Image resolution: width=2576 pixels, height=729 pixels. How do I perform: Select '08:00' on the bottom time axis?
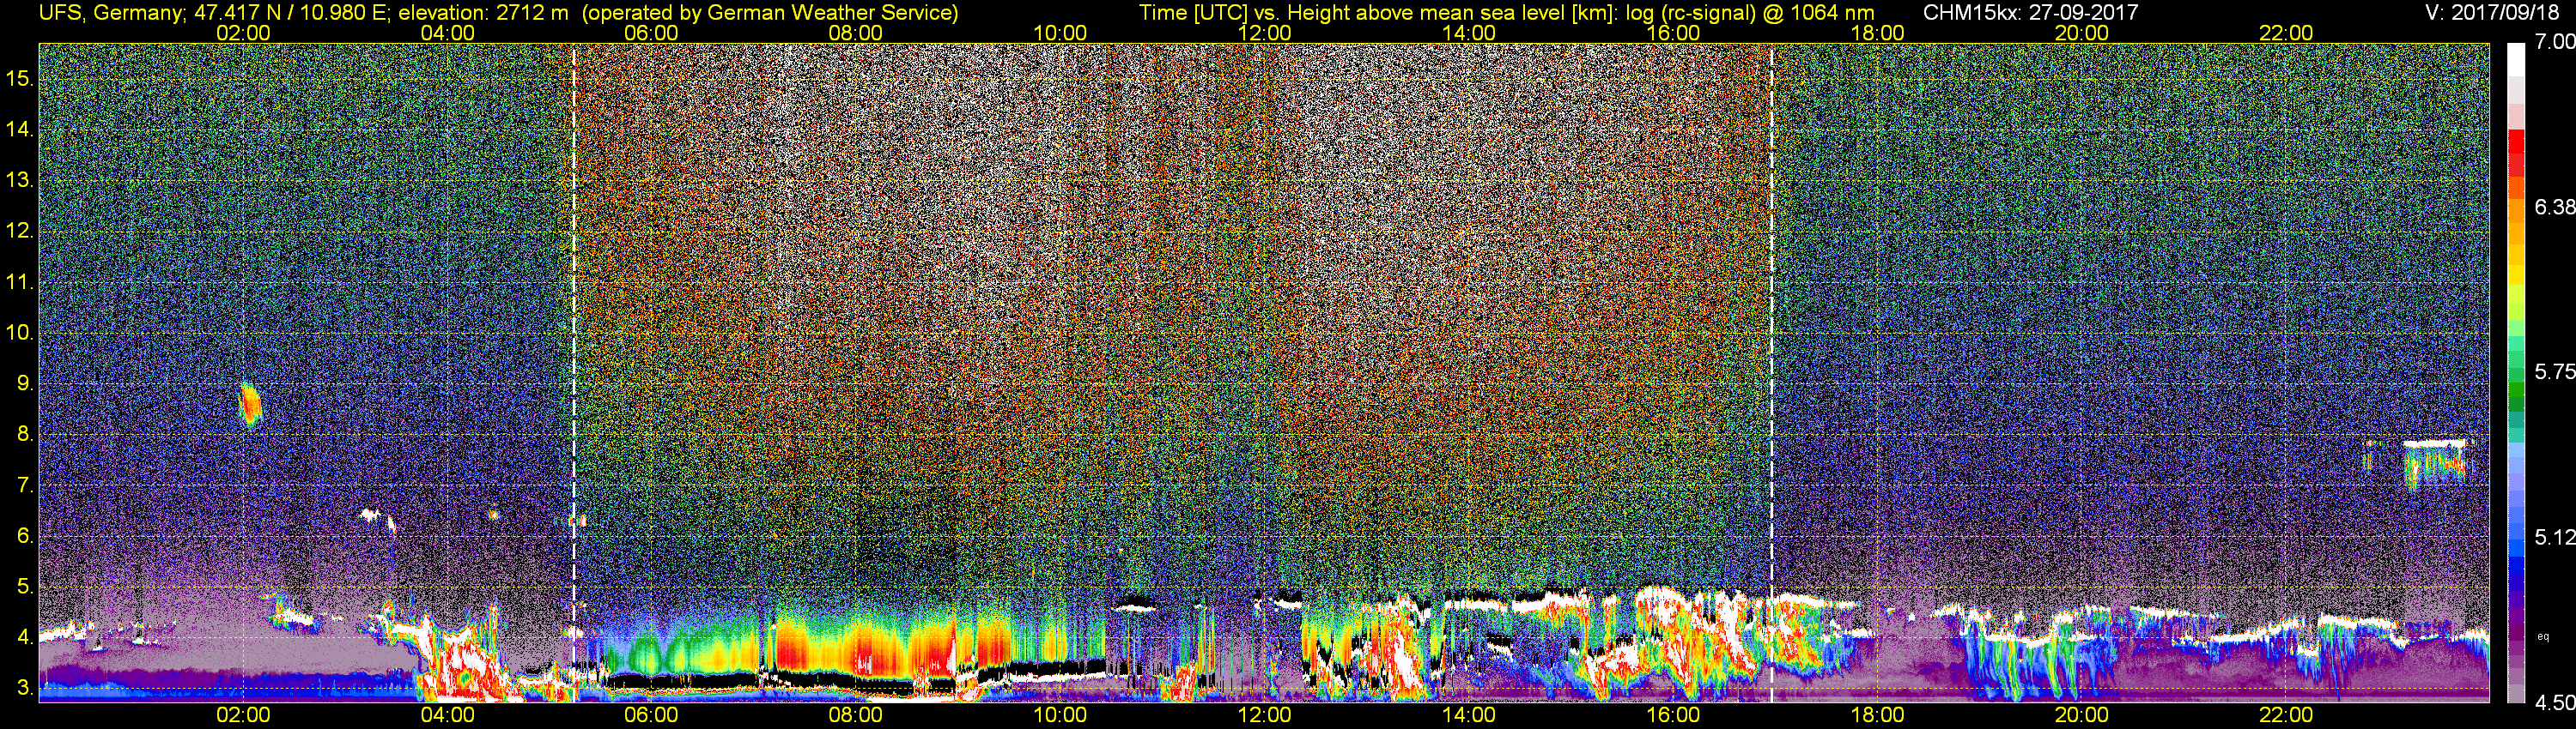point(856,715)
